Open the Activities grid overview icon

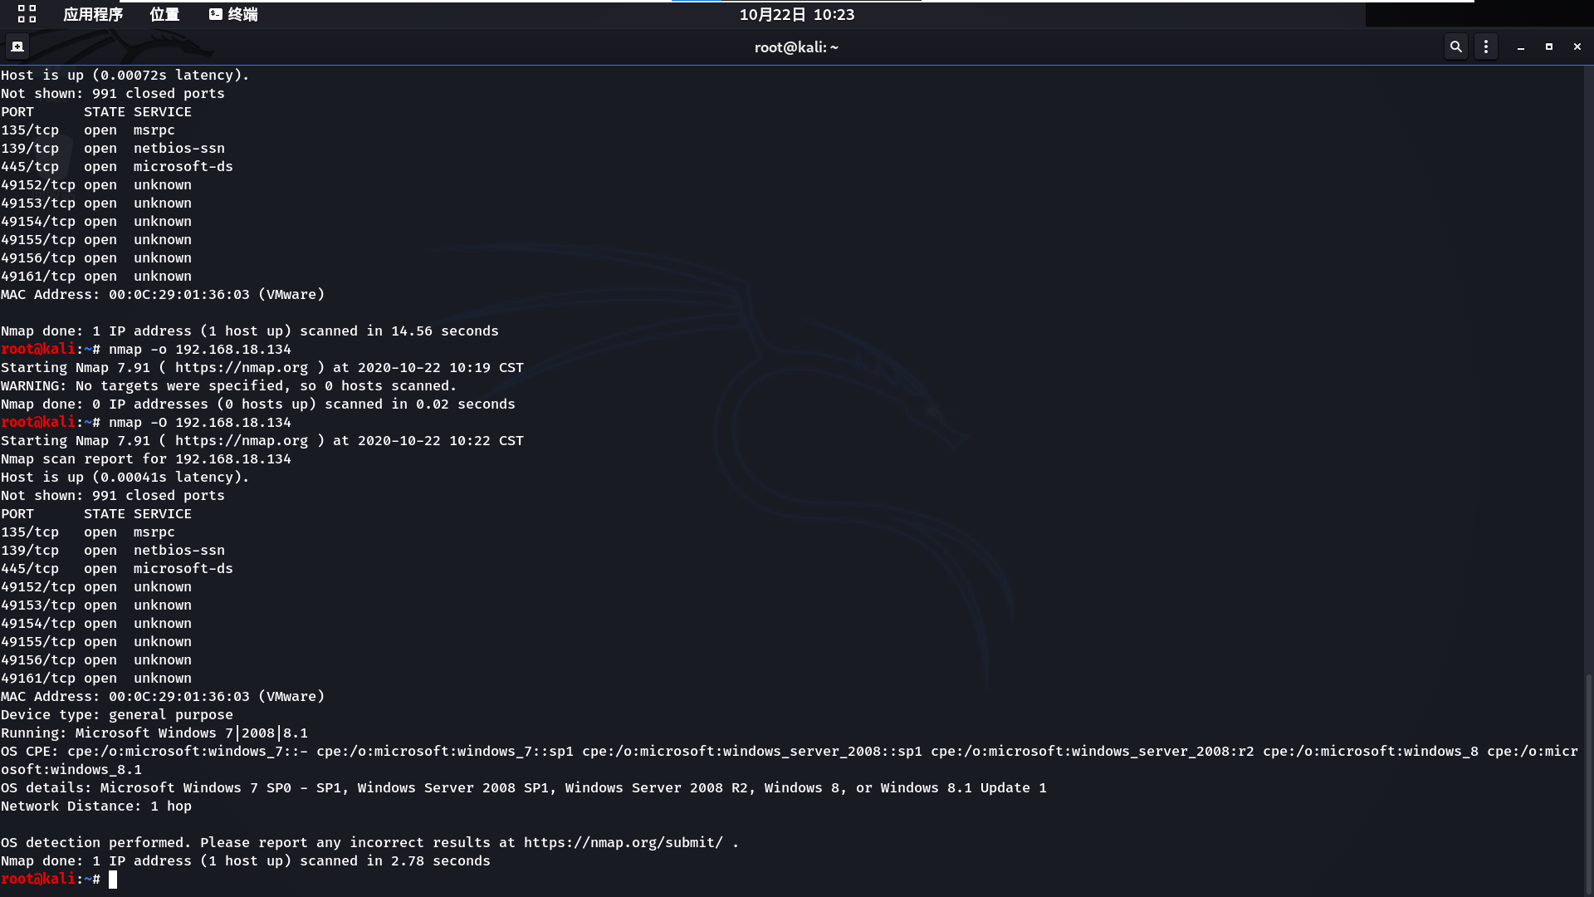[x=27, y=14]
